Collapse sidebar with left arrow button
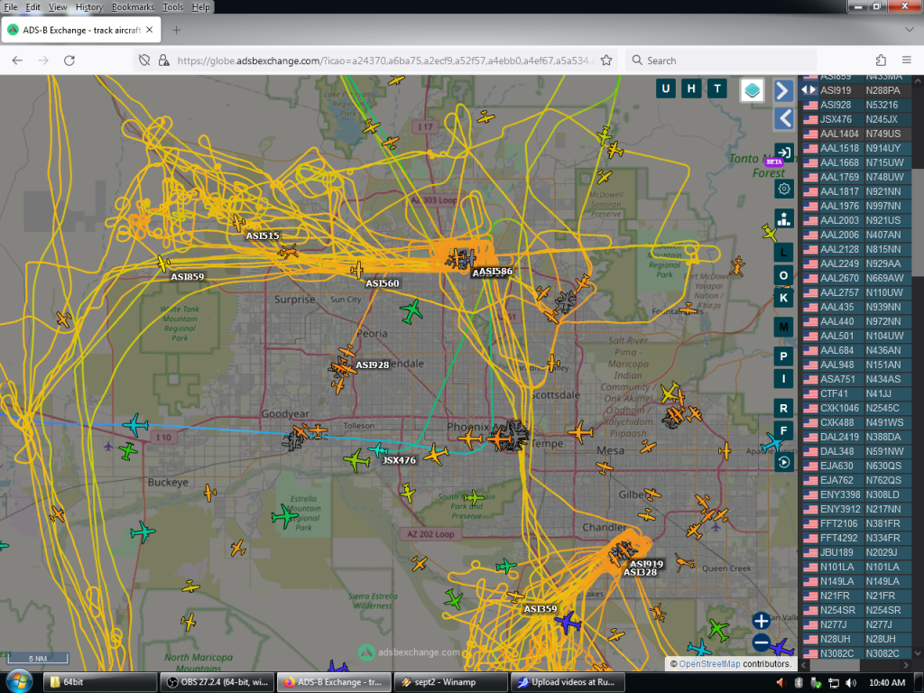 click(x=783, y=118)
